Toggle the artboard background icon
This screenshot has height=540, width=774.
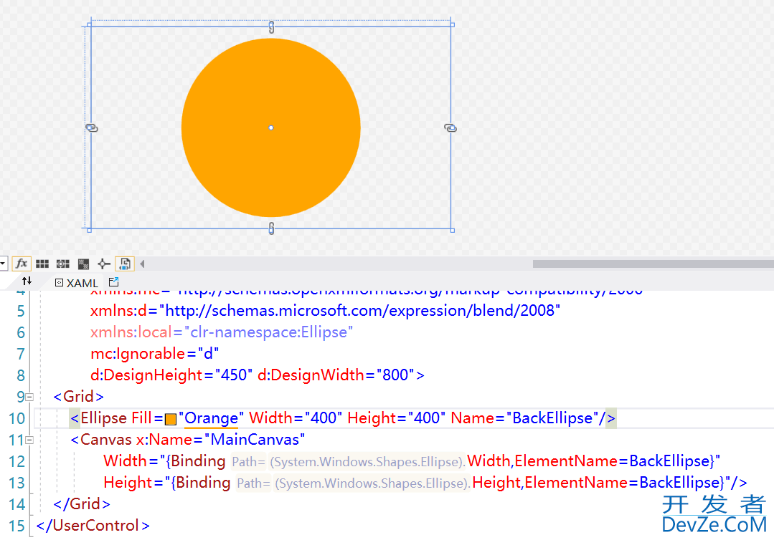point(83,264)
